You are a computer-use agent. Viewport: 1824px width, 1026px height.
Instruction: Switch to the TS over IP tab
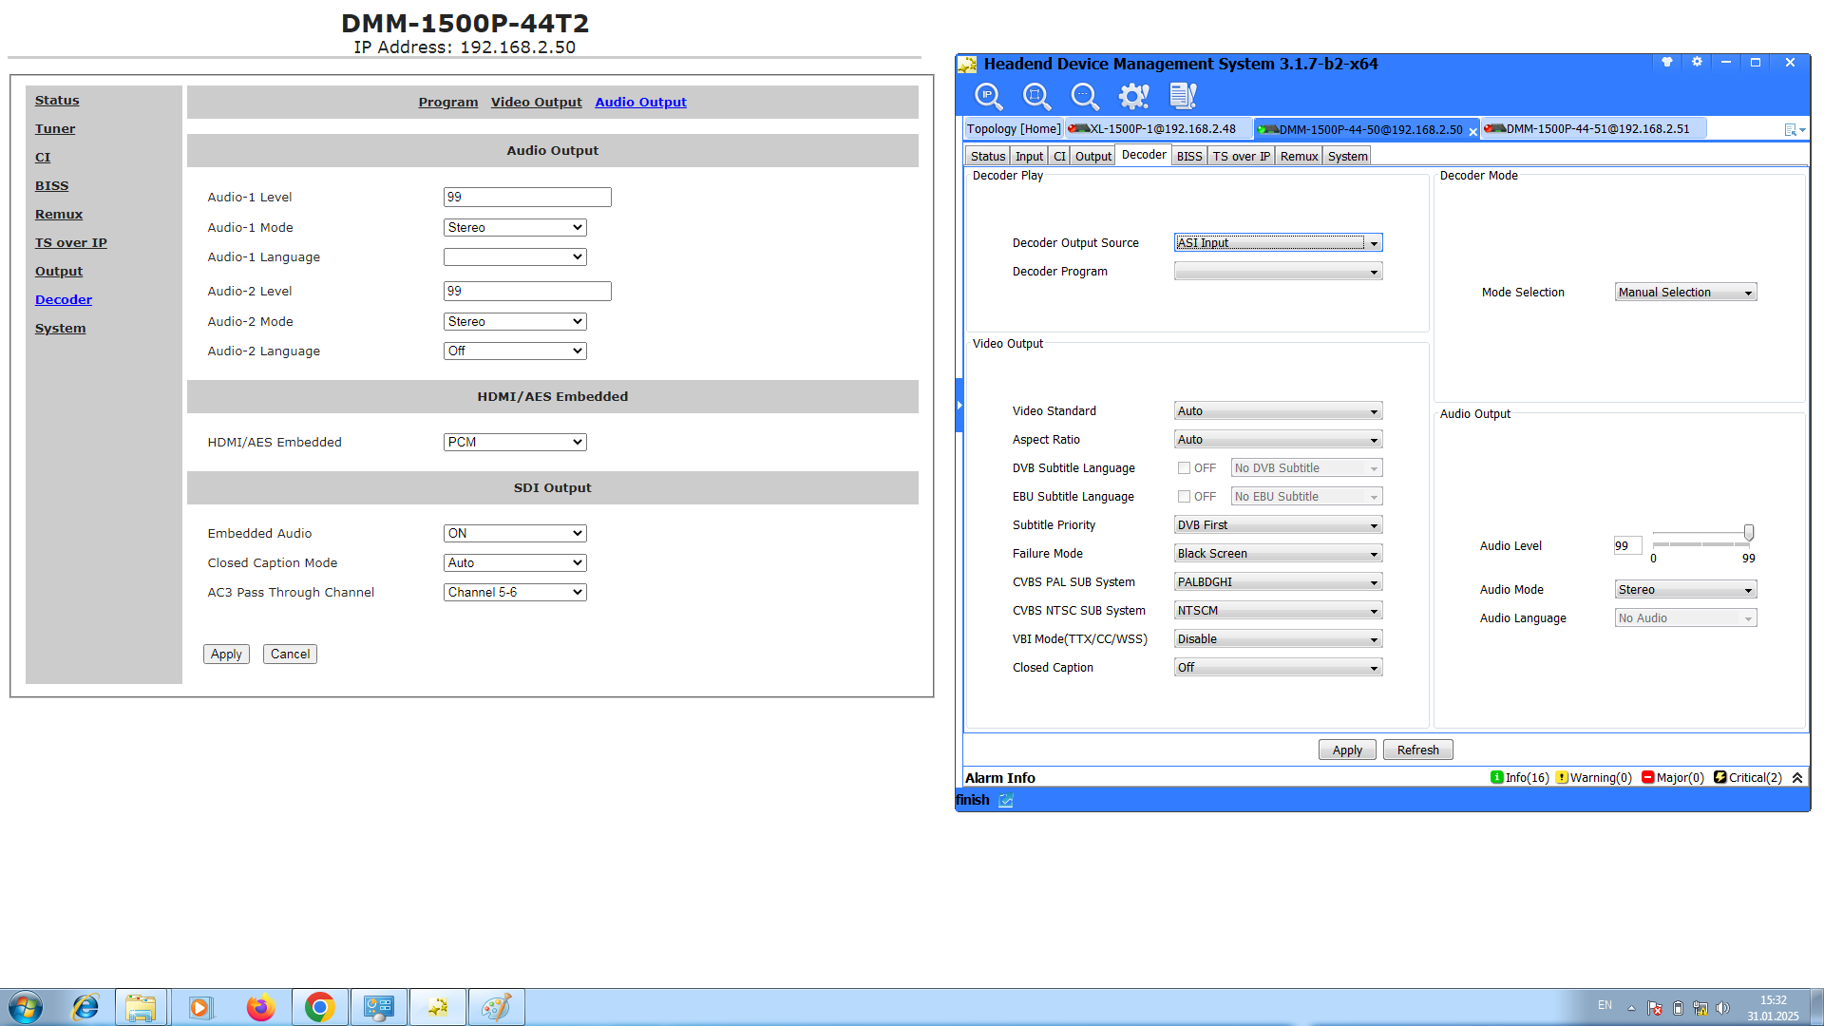click(x=1241, y=157)
